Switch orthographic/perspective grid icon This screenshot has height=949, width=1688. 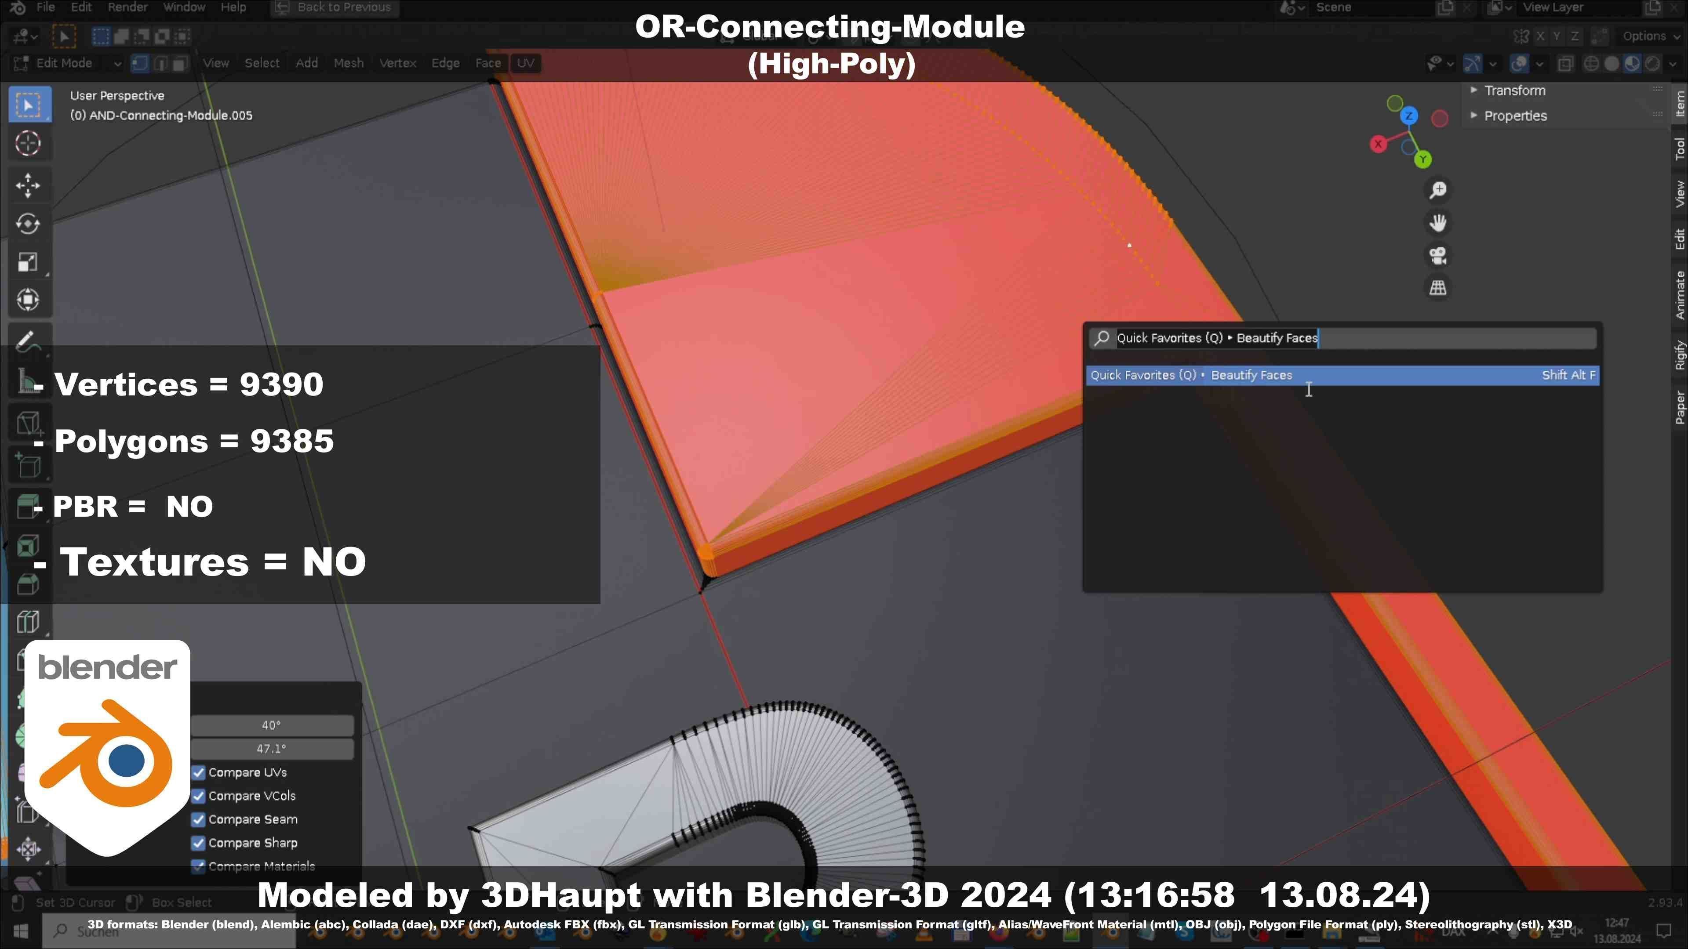click(x=1438, y=288)
